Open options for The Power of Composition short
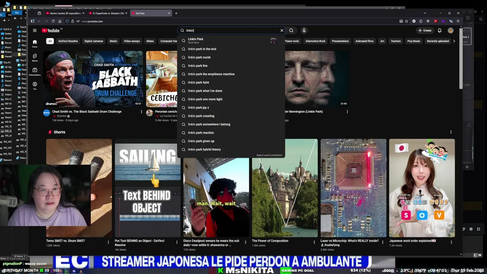 (x=314, y=242)
